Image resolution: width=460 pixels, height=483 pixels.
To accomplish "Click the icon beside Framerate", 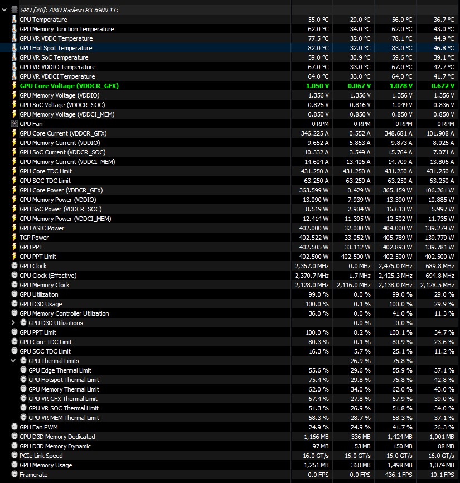I will [x=14, y=475].
